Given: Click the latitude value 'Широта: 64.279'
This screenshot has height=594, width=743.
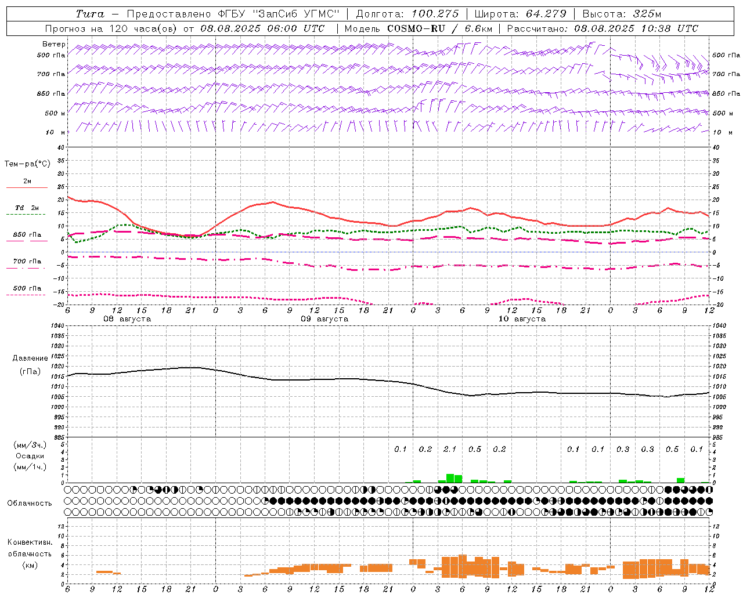Looking at the screenshot, I should click(520, 14).
